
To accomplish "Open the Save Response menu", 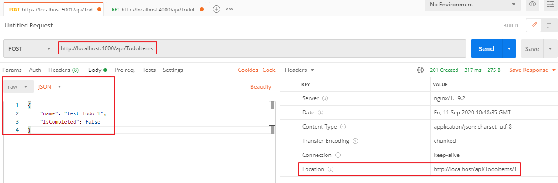I will click(532, 70).
